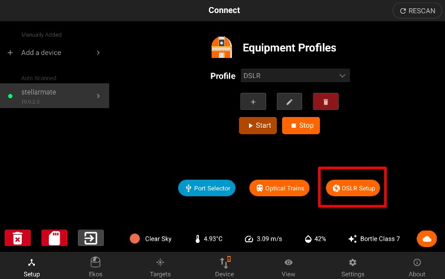
Task: Switch to the Setup tab
Action: point(32,268)
